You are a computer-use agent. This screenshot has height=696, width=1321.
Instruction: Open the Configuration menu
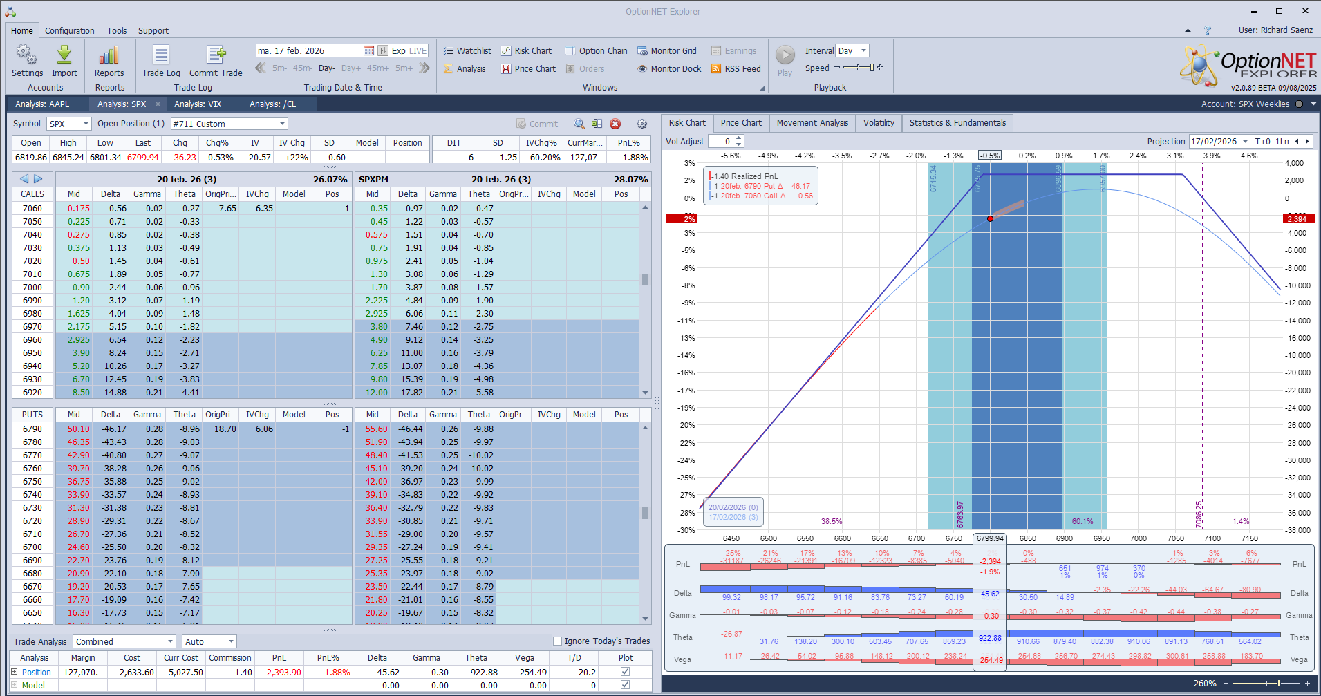coord(70,30)
